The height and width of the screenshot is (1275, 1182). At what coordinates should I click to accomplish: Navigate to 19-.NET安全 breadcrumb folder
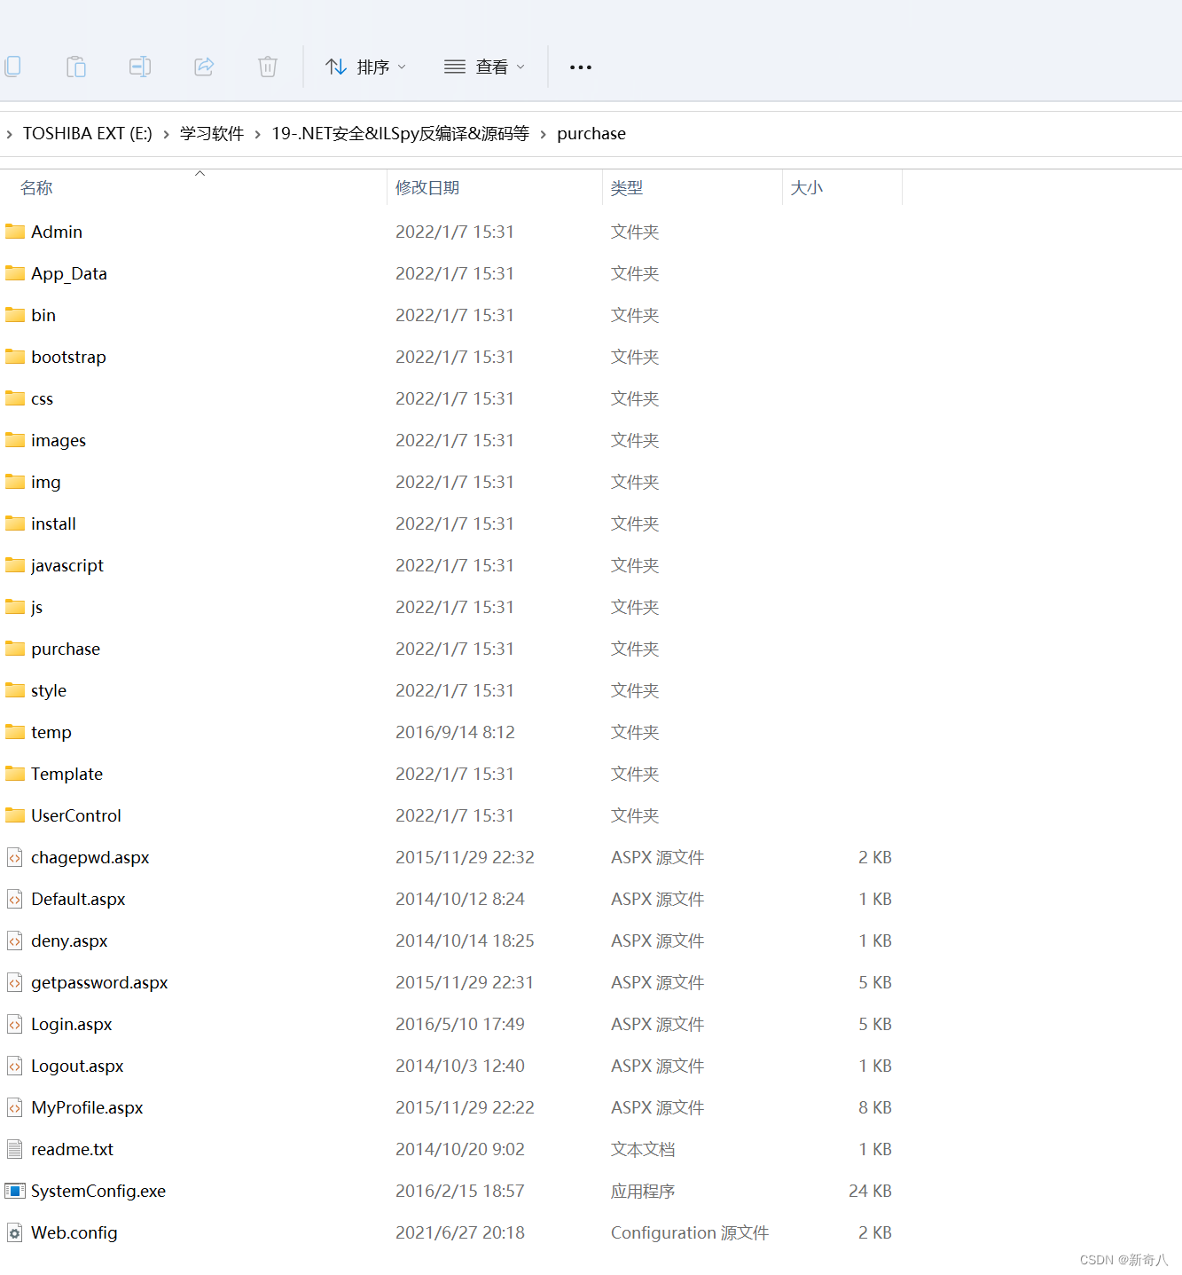[400, 134]
